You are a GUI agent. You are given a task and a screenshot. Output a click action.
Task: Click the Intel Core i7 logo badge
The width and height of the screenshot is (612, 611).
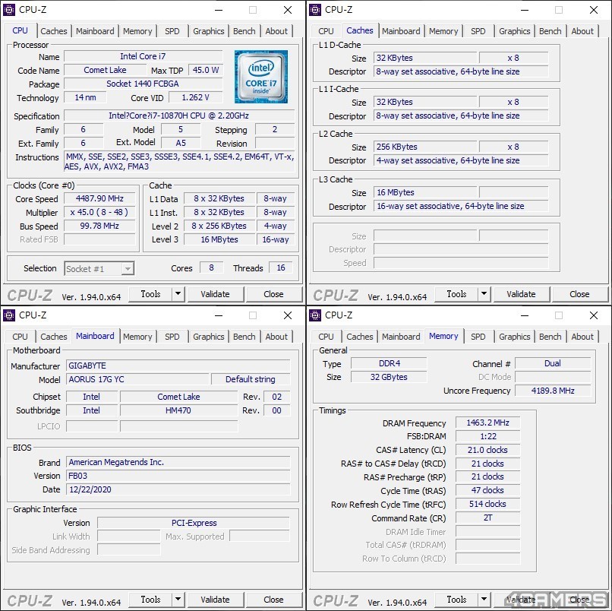(x=260, y=77)
